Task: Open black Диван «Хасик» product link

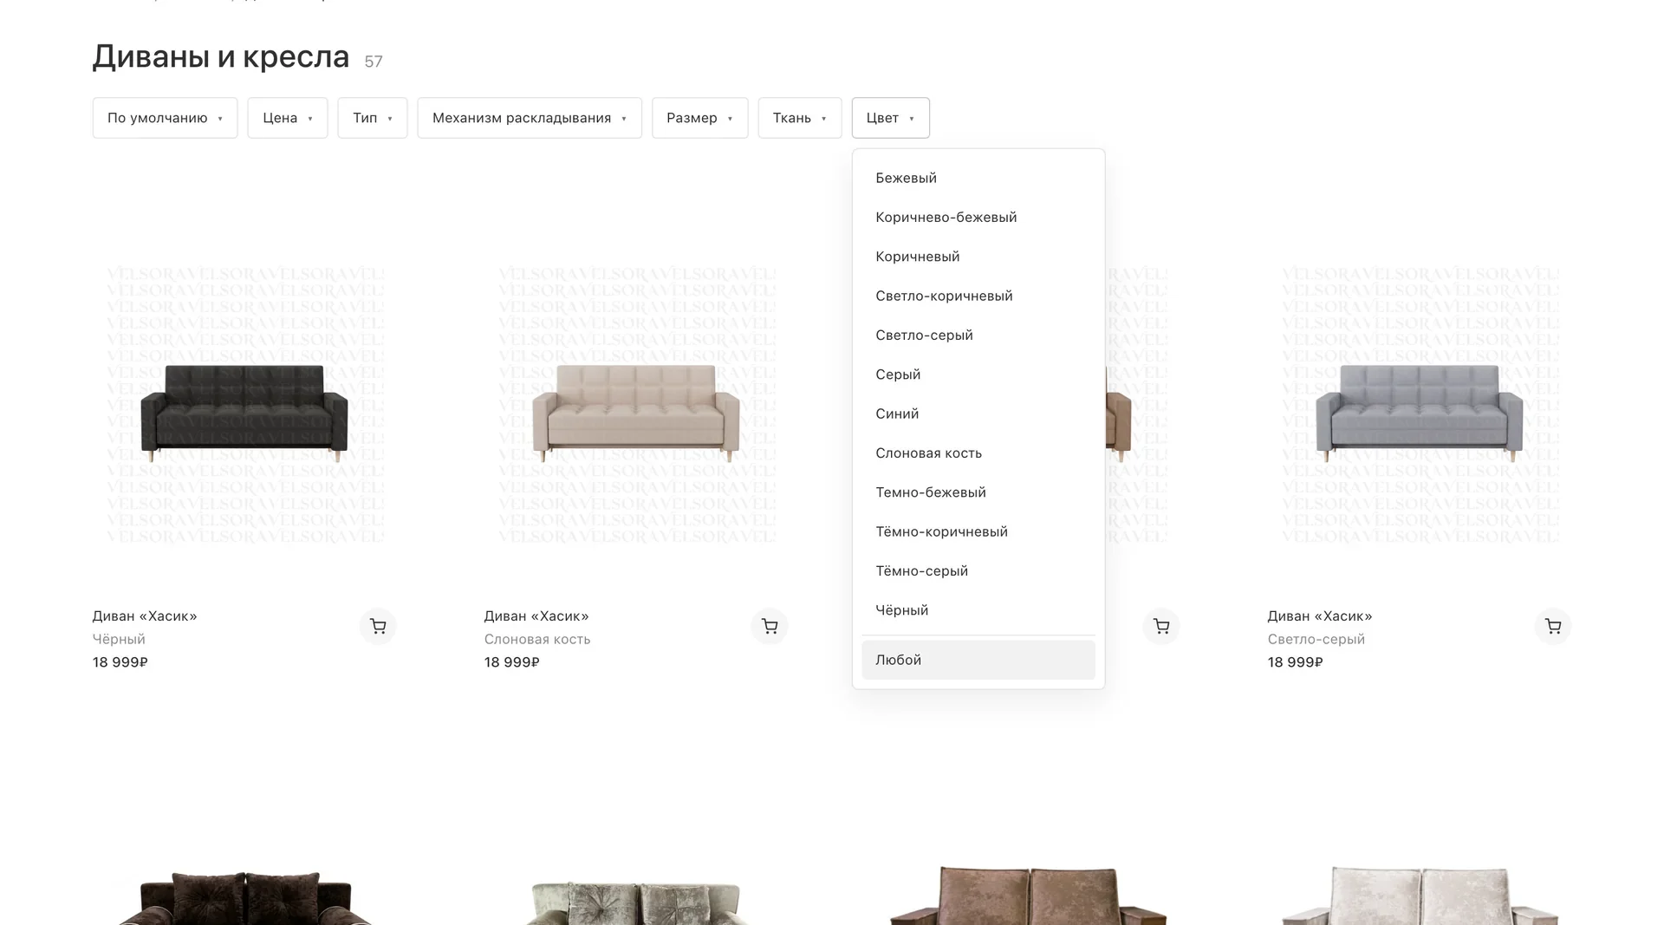Action: [145, 616]
